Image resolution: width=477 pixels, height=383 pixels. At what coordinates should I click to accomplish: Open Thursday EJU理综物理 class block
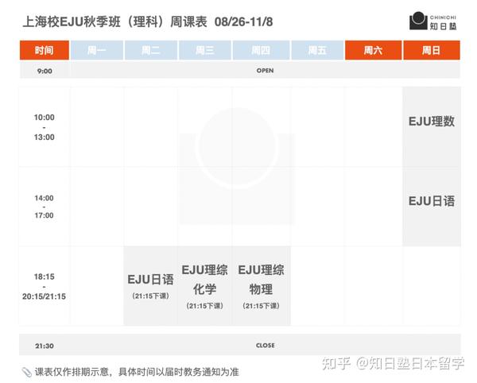[x=261, y=286]
